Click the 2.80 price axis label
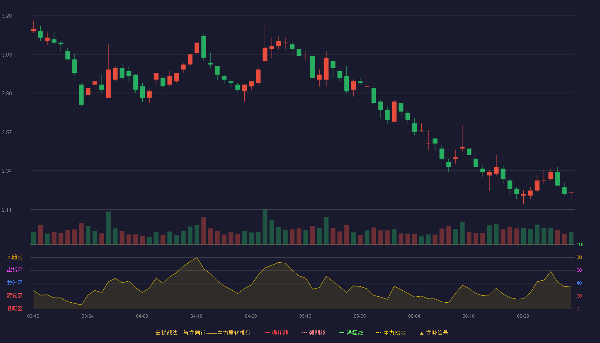The image size is (600, 343). click(x=7, y=93)
